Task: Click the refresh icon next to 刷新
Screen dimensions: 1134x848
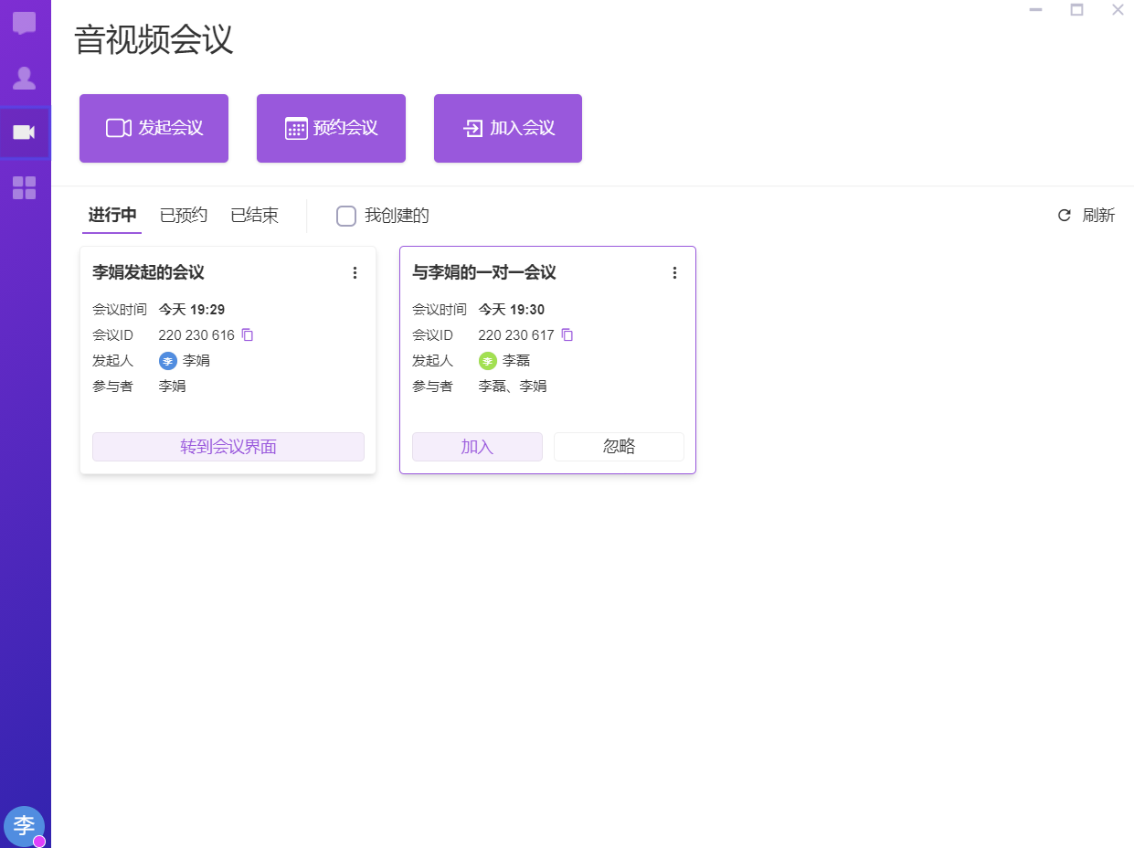Action: [1064, 216]
